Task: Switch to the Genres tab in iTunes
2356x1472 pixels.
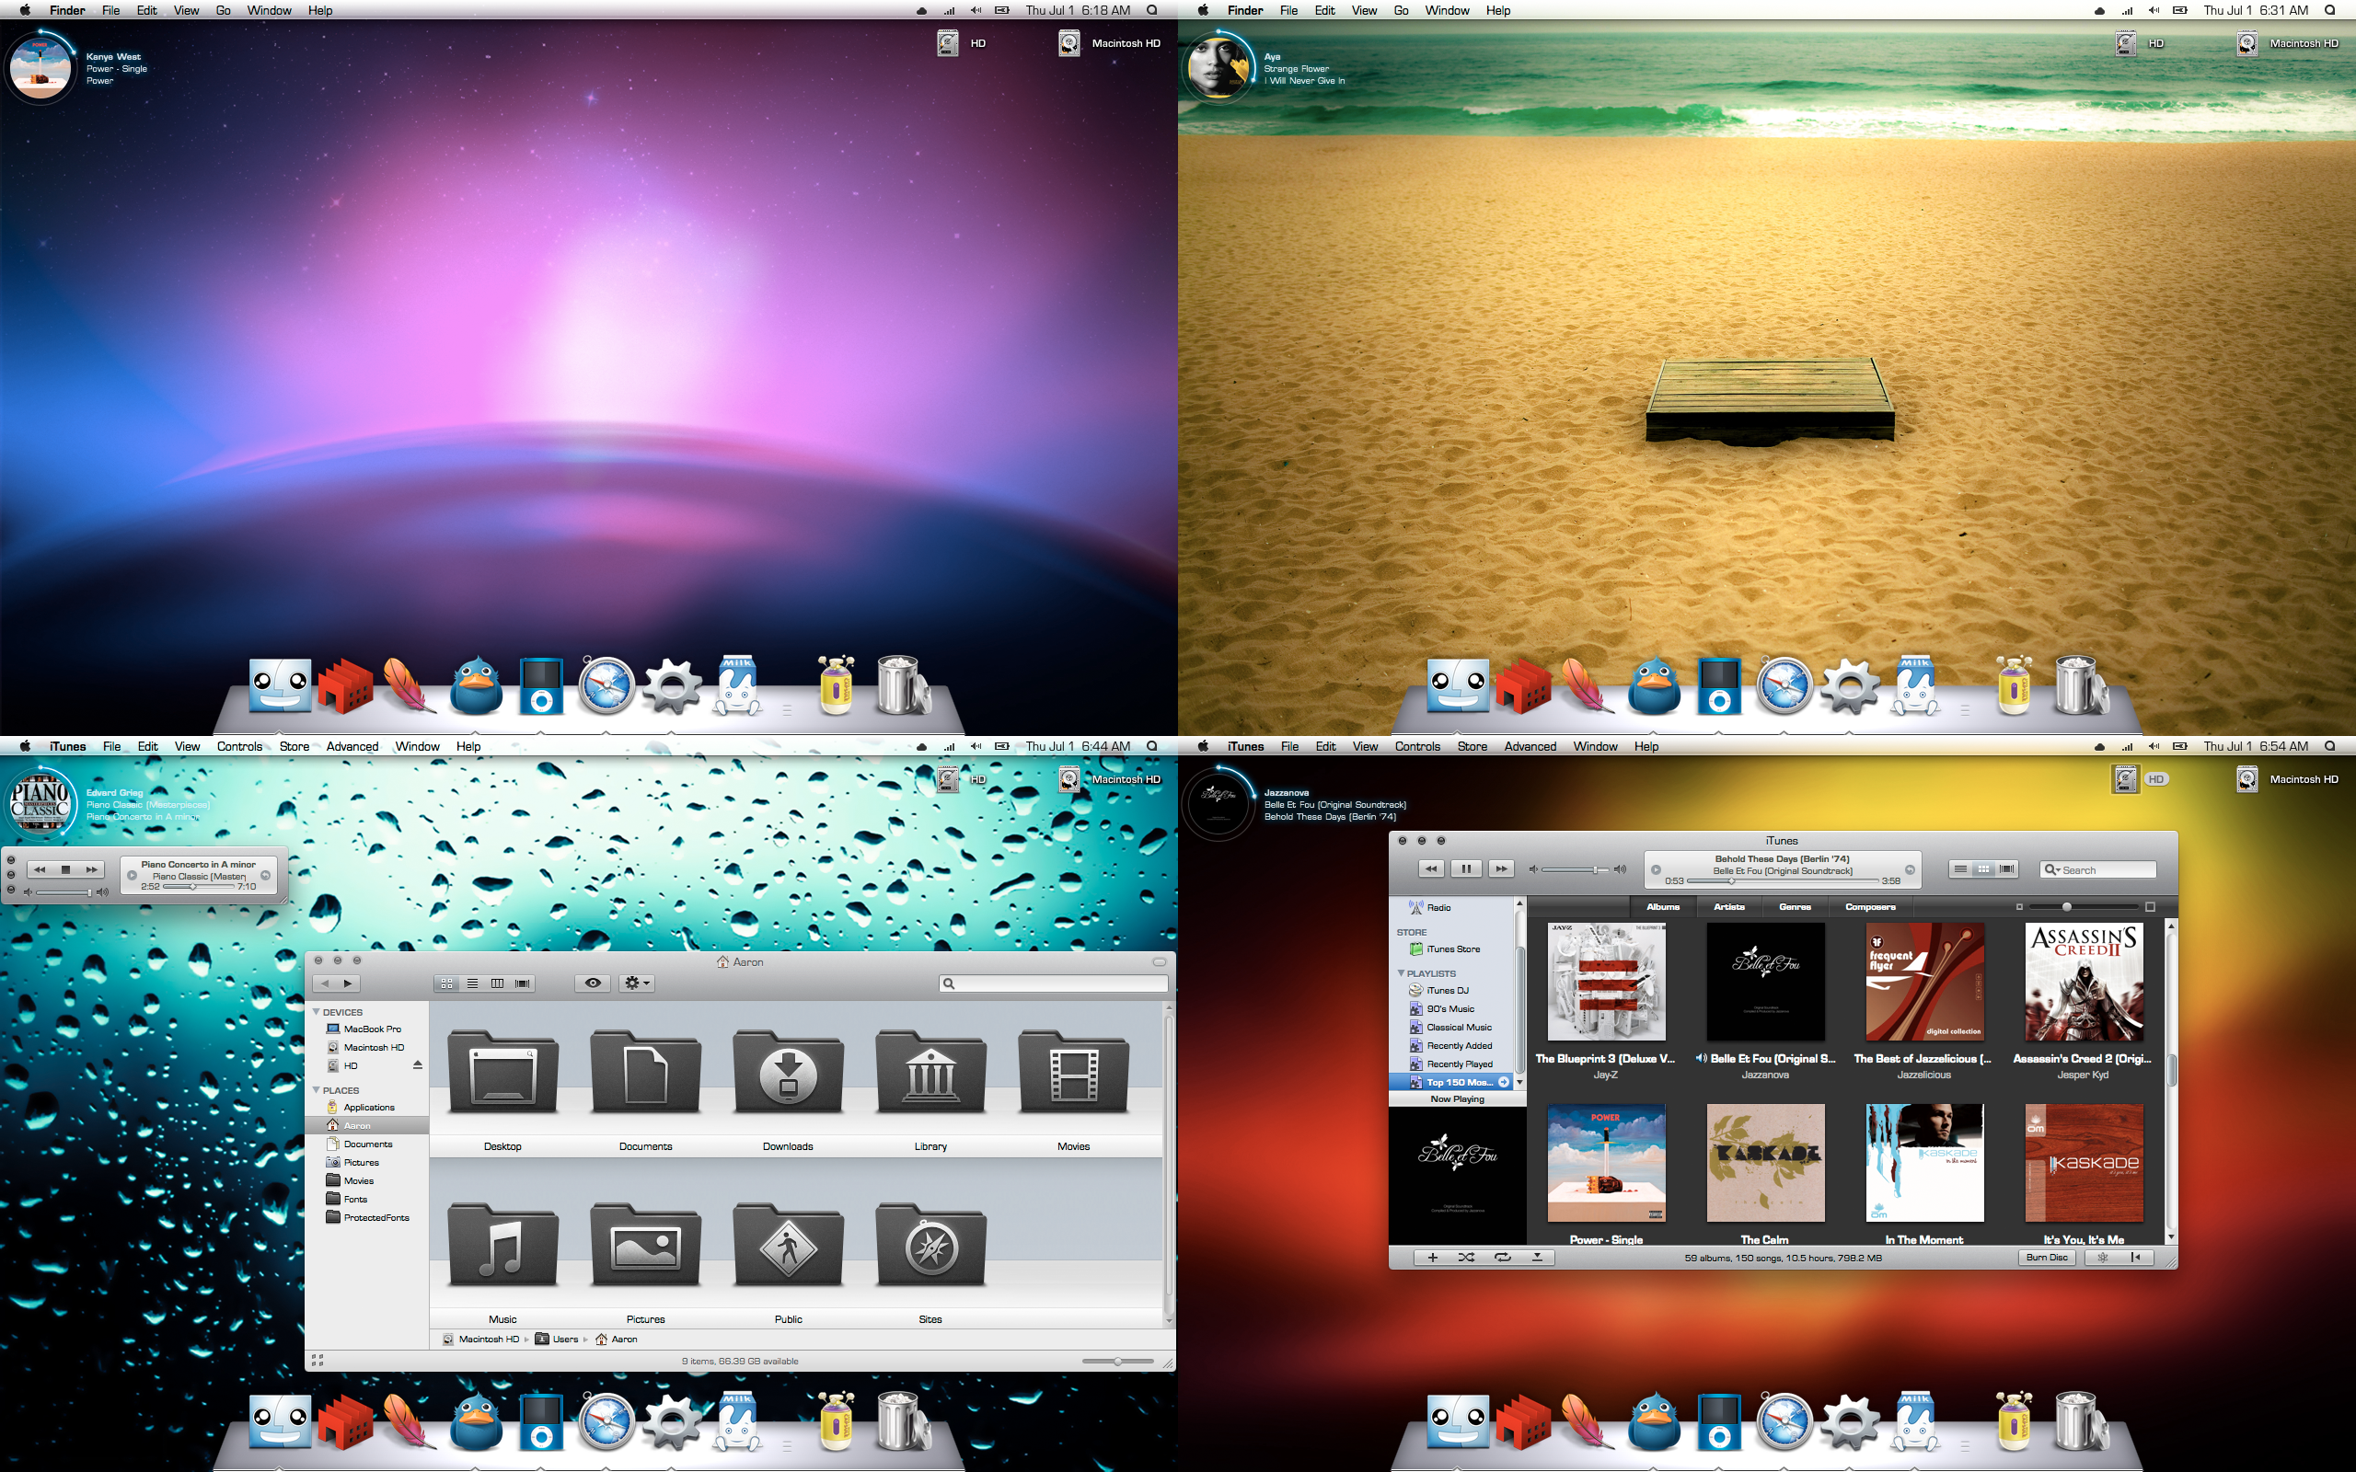Action: click(x=1796, y=906)
